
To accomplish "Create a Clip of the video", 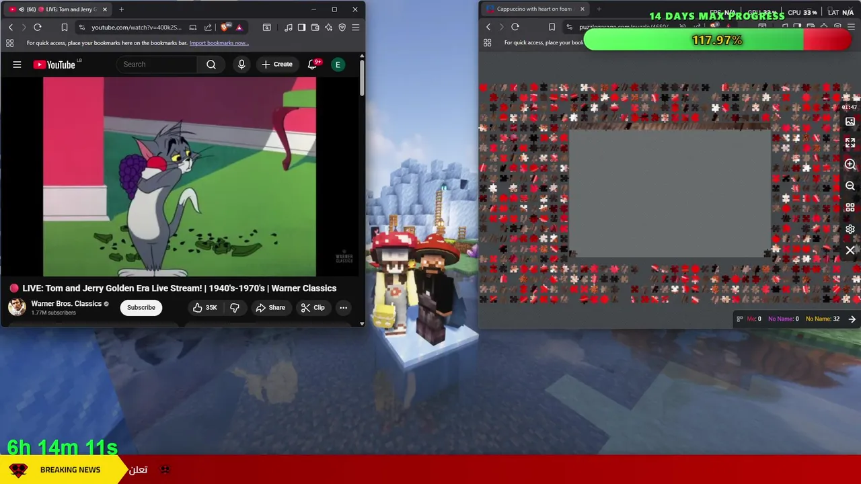I will tap(313, 308).
